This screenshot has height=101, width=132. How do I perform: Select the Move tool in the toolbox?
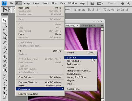[4, 20]
